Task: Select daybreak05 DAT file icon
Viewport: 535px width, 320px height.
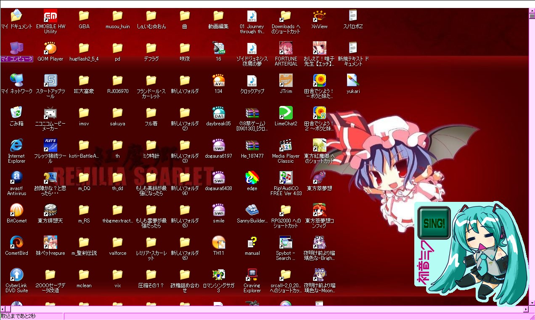Action: point(219,113)
